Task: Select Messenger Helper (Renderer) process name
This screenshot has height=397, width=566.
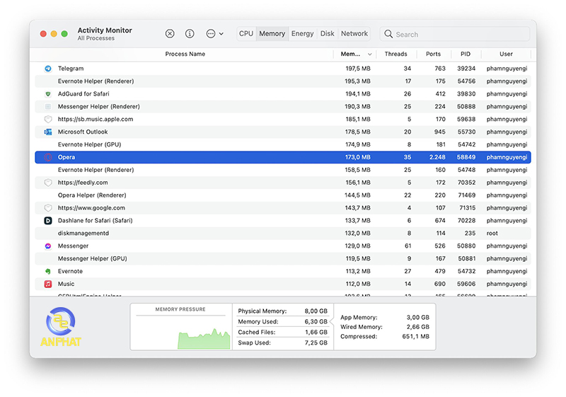Action: tap(98, 106)
